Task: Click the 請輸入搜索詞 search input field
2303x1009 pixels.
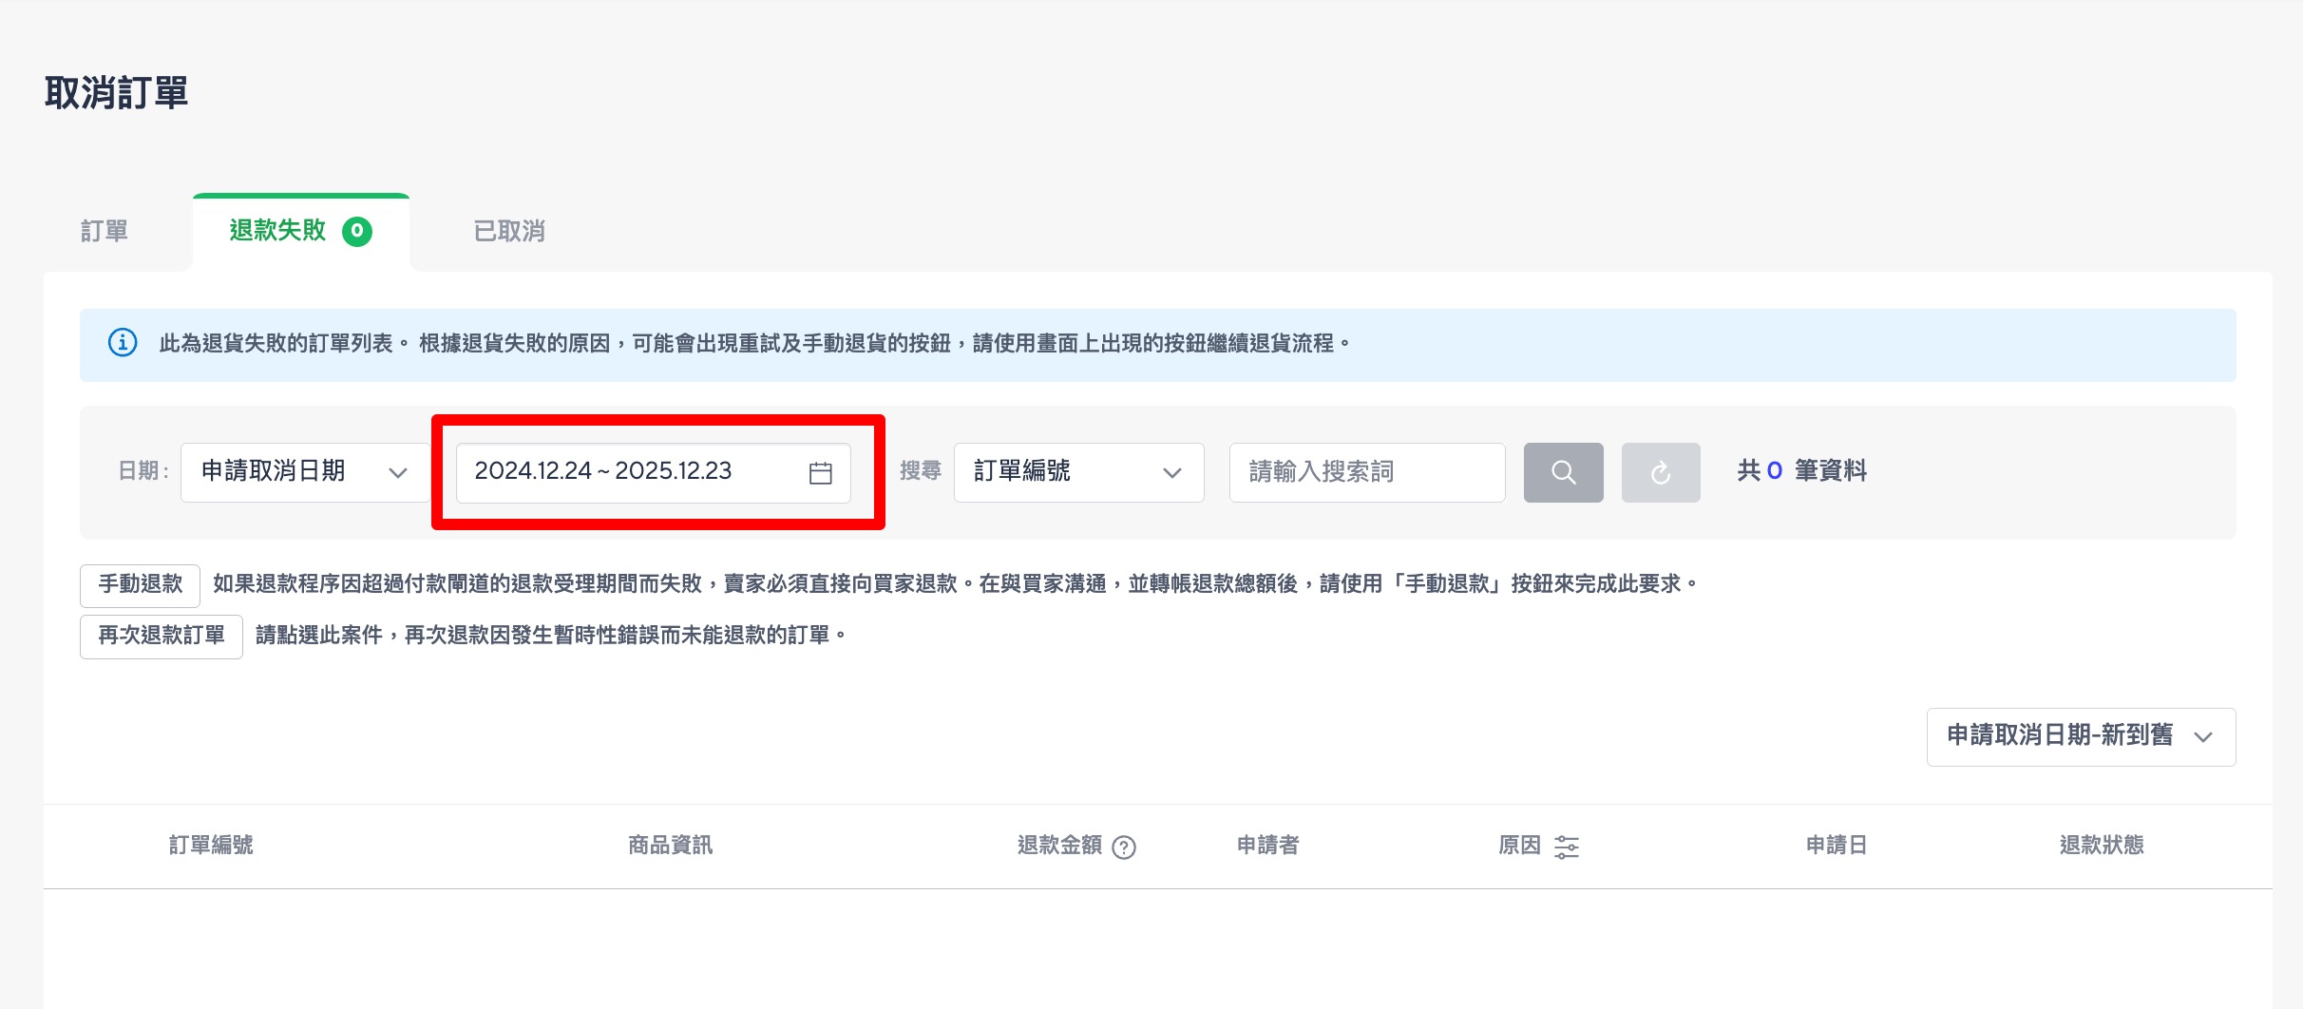Action: pos(1366,472)
